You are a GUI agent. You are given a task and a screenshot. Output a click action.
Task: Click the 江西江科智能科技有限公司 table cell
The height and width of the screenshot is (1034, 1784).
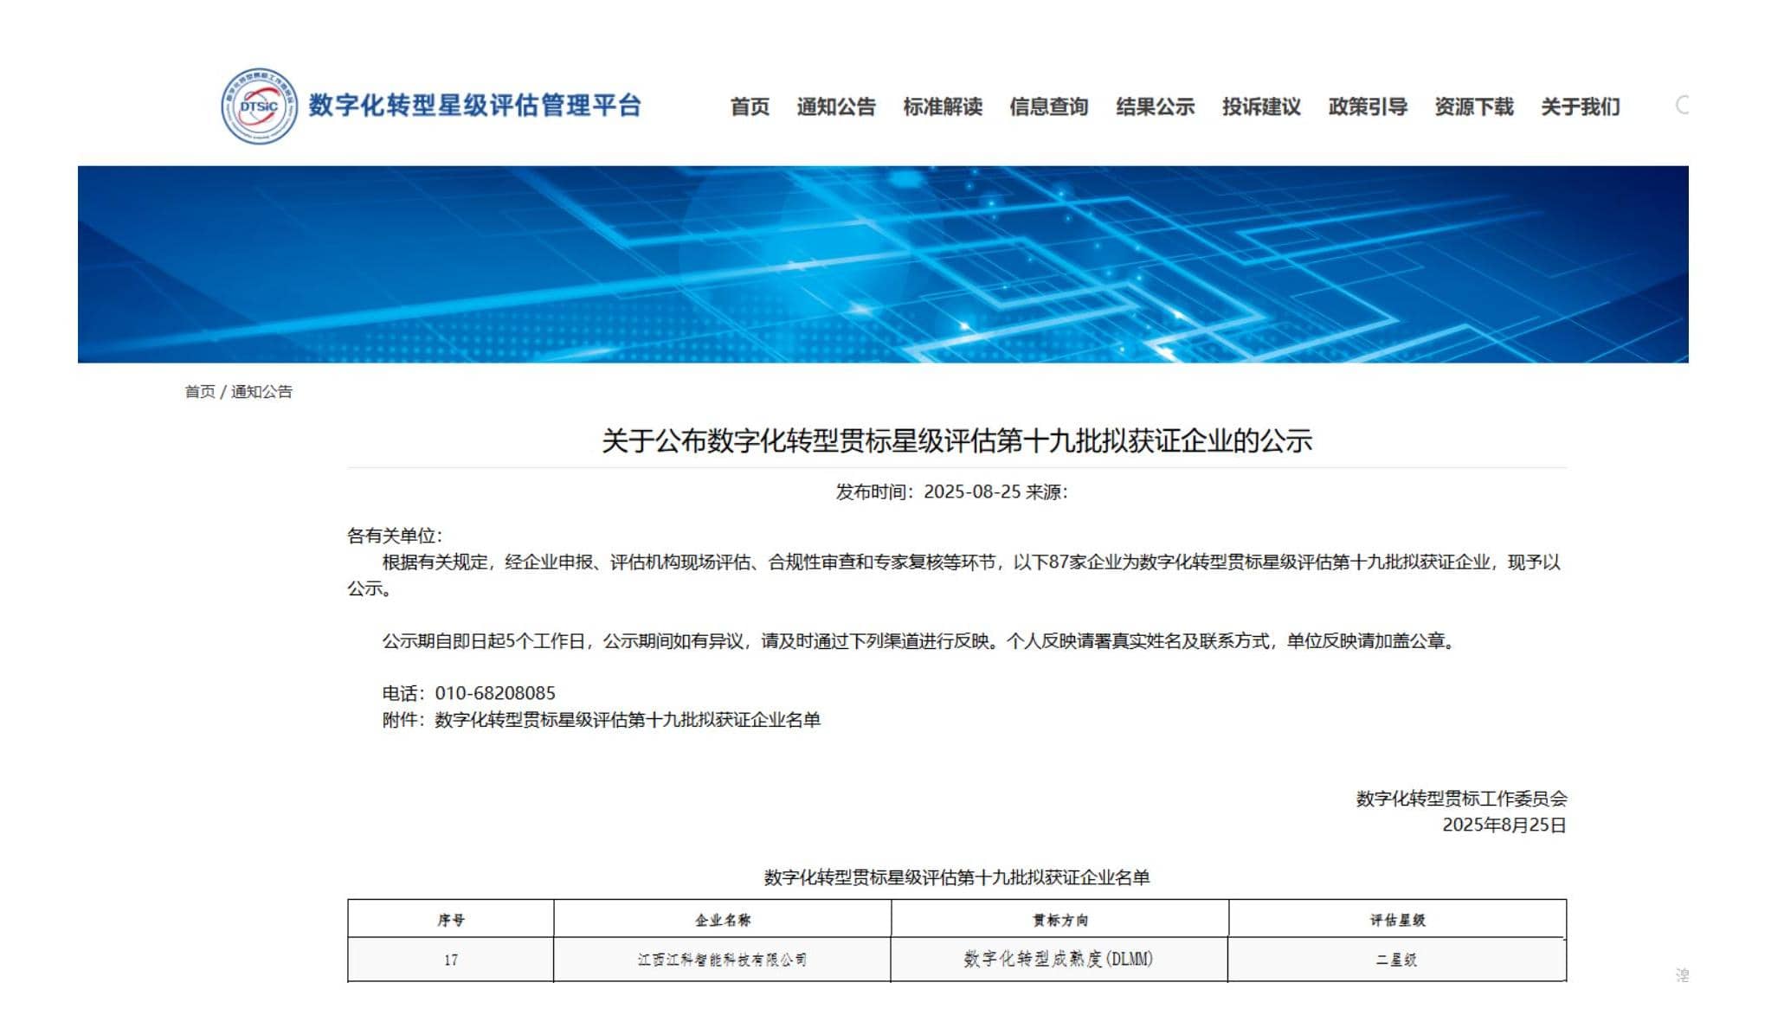tap(723, 960)
